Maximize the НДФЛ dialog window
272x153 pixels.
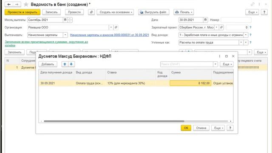point(227,56)
